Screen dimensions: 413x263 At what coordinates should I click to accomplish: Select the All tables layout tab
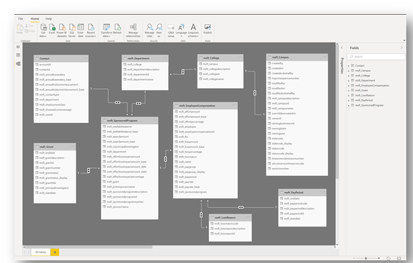point(41,252)
